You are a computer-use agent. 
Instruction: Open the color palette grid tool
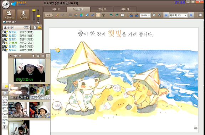76,15
